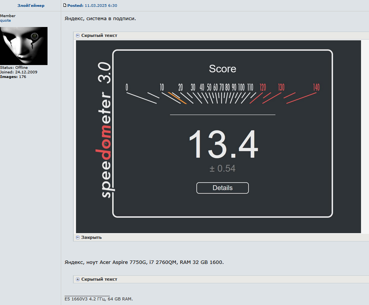369x305 pixels.
Task: Click the quote link under Member
Action: pyautogui.click(x=5, y=21)
